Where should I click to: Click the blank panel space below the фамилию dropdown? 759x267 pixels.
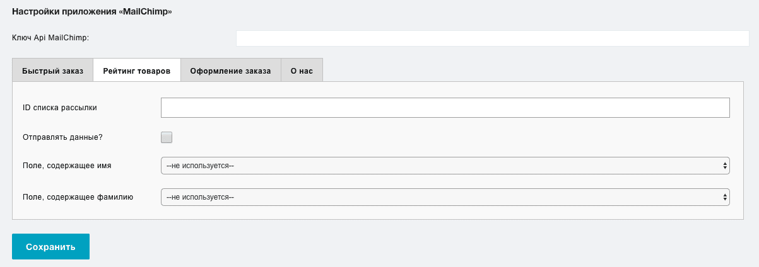(378, 212)
